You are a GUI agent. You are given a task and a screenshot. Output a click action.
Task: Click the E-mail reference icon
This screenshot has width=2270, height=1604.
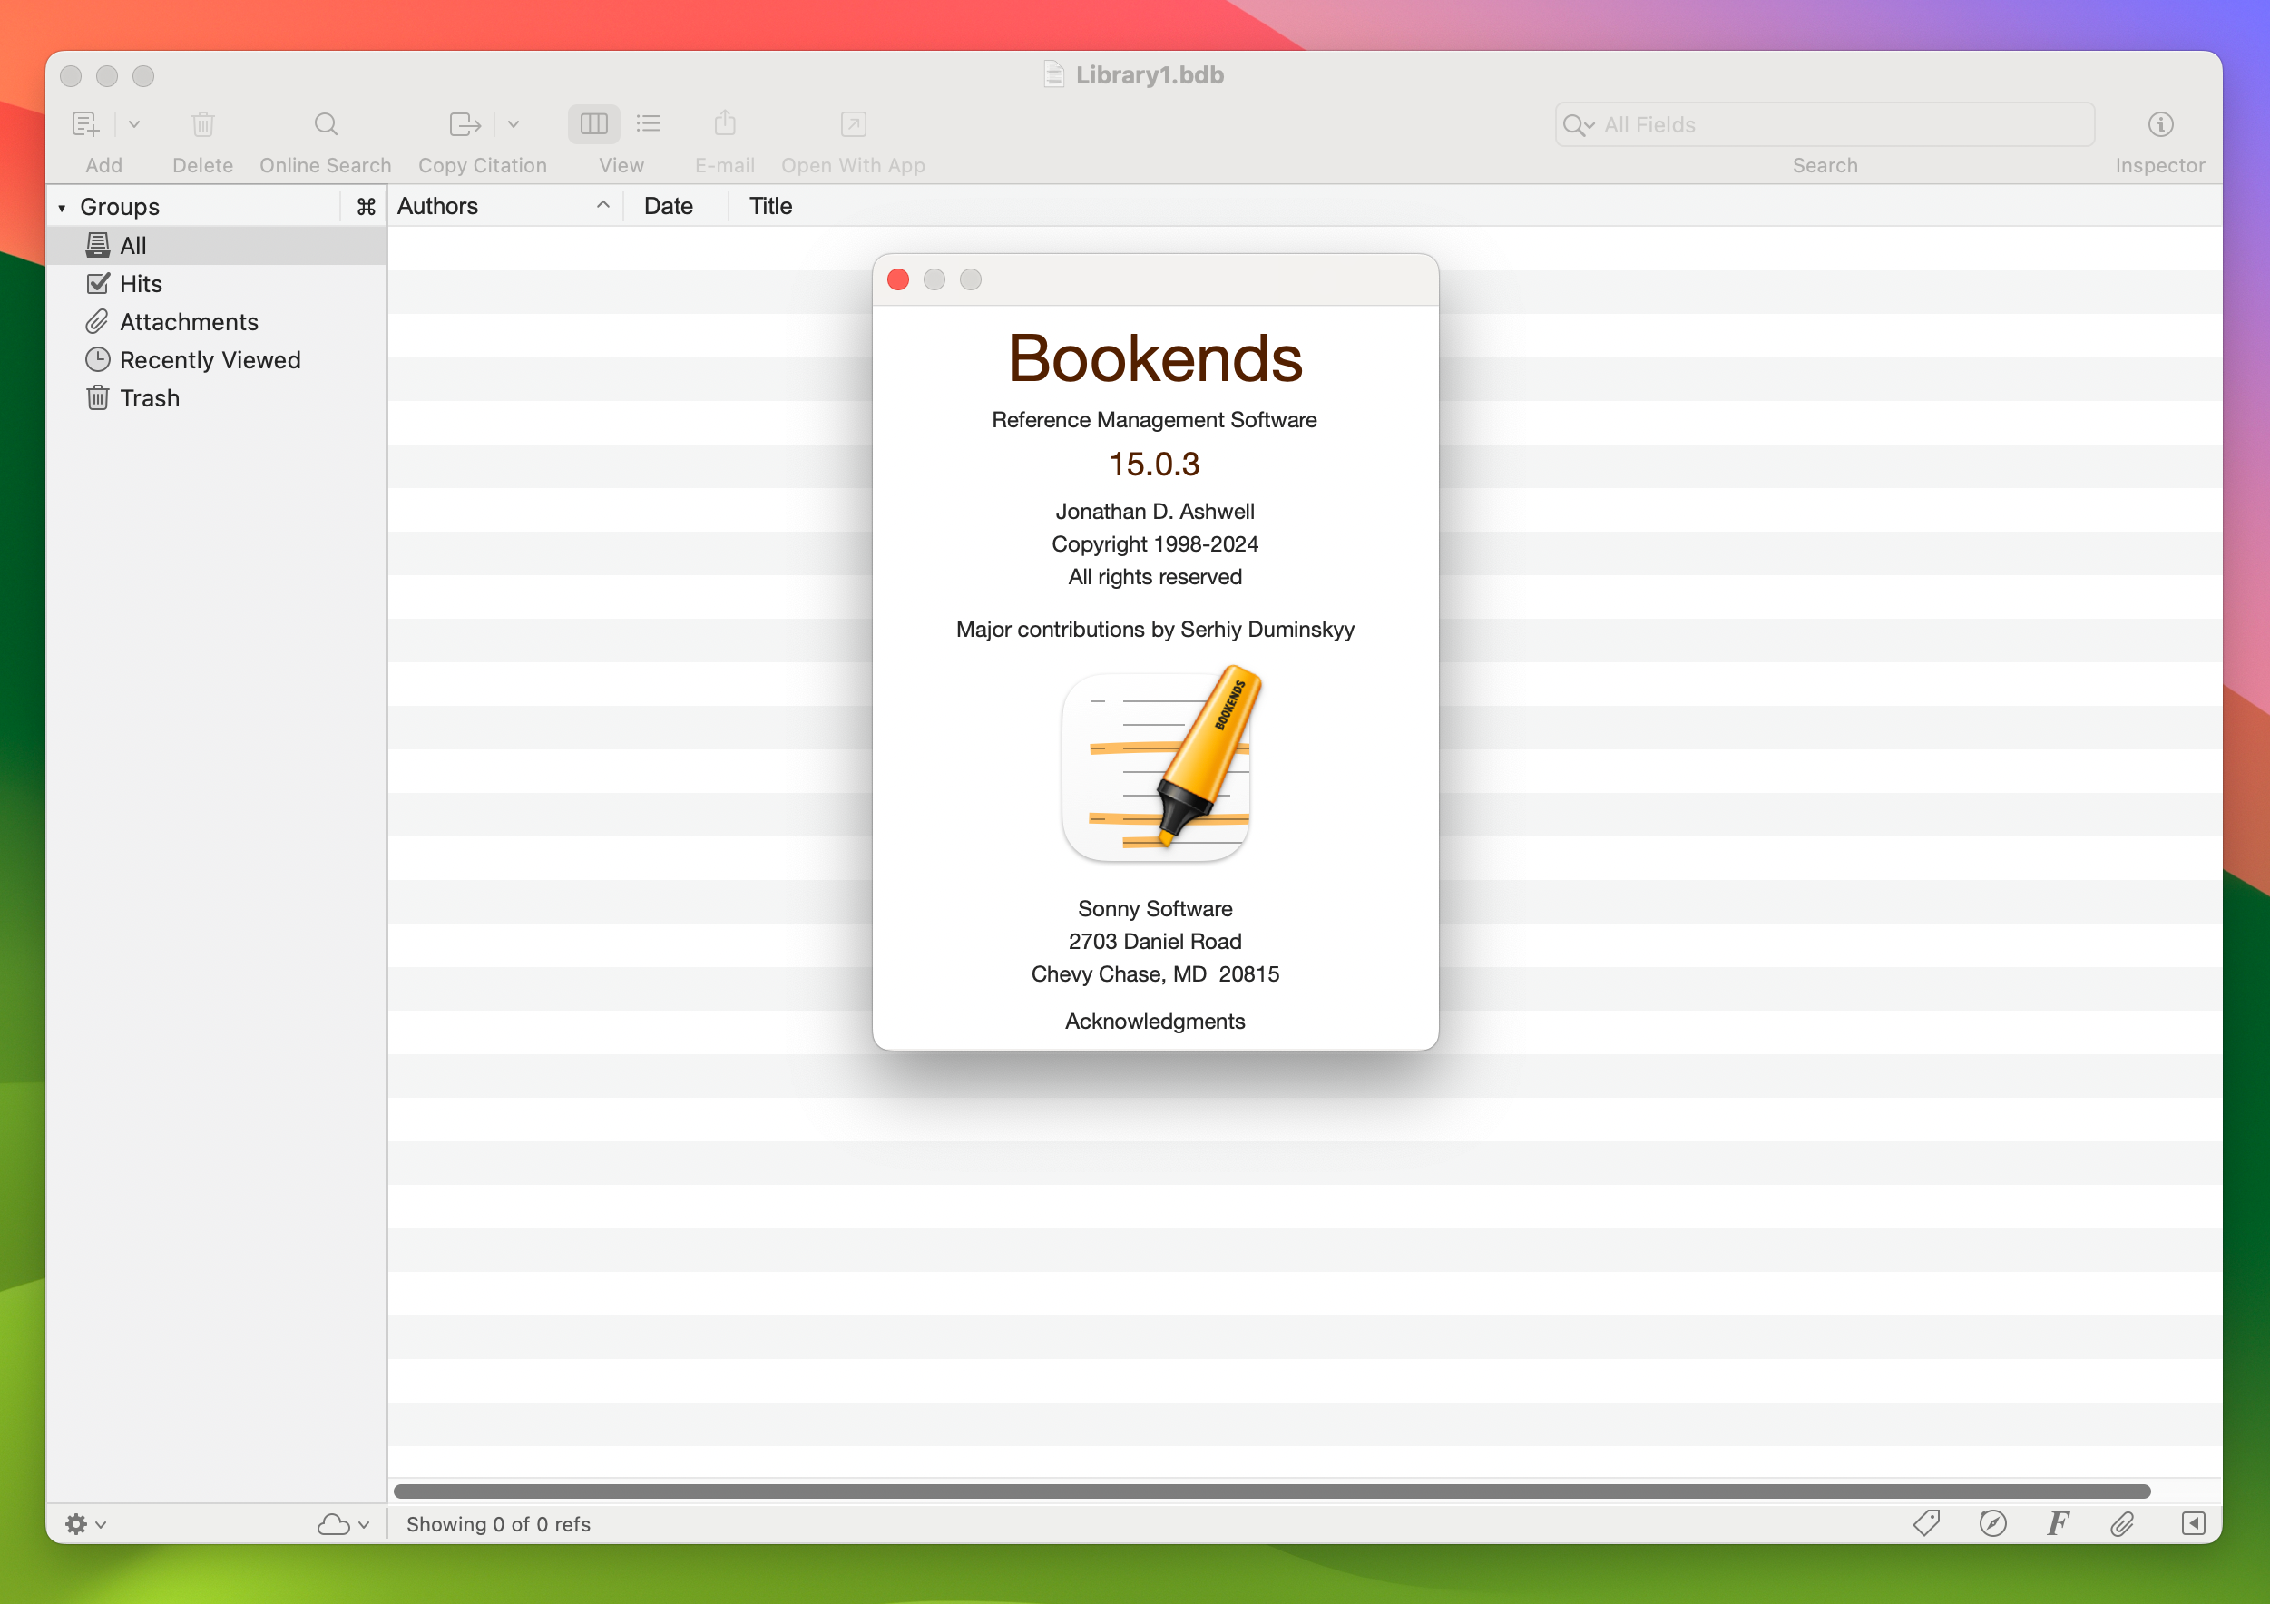pyautogui.click(x=724, y=123)
